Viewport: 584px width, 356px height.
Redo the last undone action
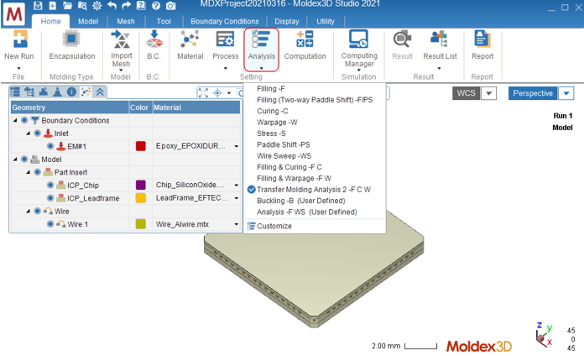(x=127, y=5)
